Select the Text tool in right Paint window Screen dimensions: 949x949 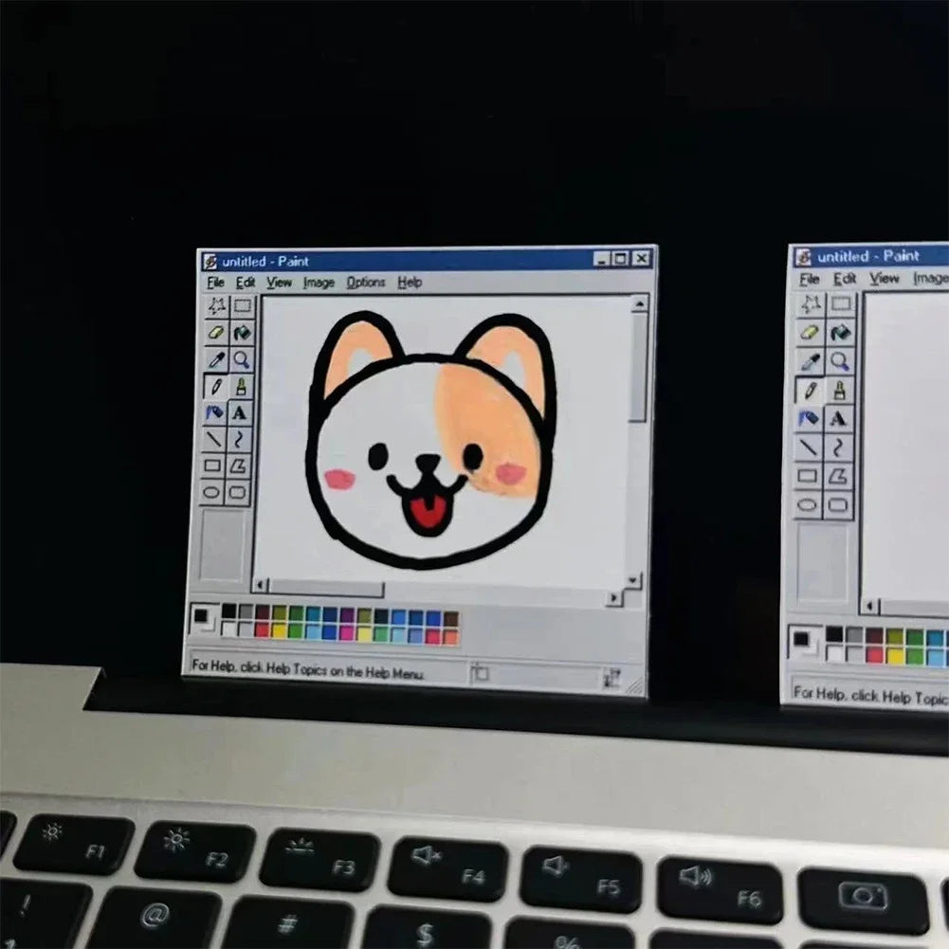838,419
